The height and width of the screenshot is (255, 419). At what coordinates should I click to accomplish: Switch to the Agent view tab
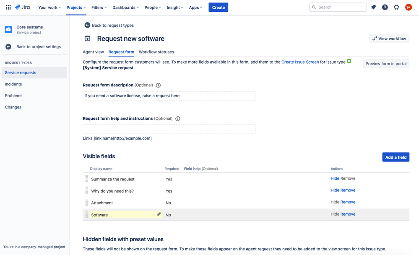click(93, 52)
